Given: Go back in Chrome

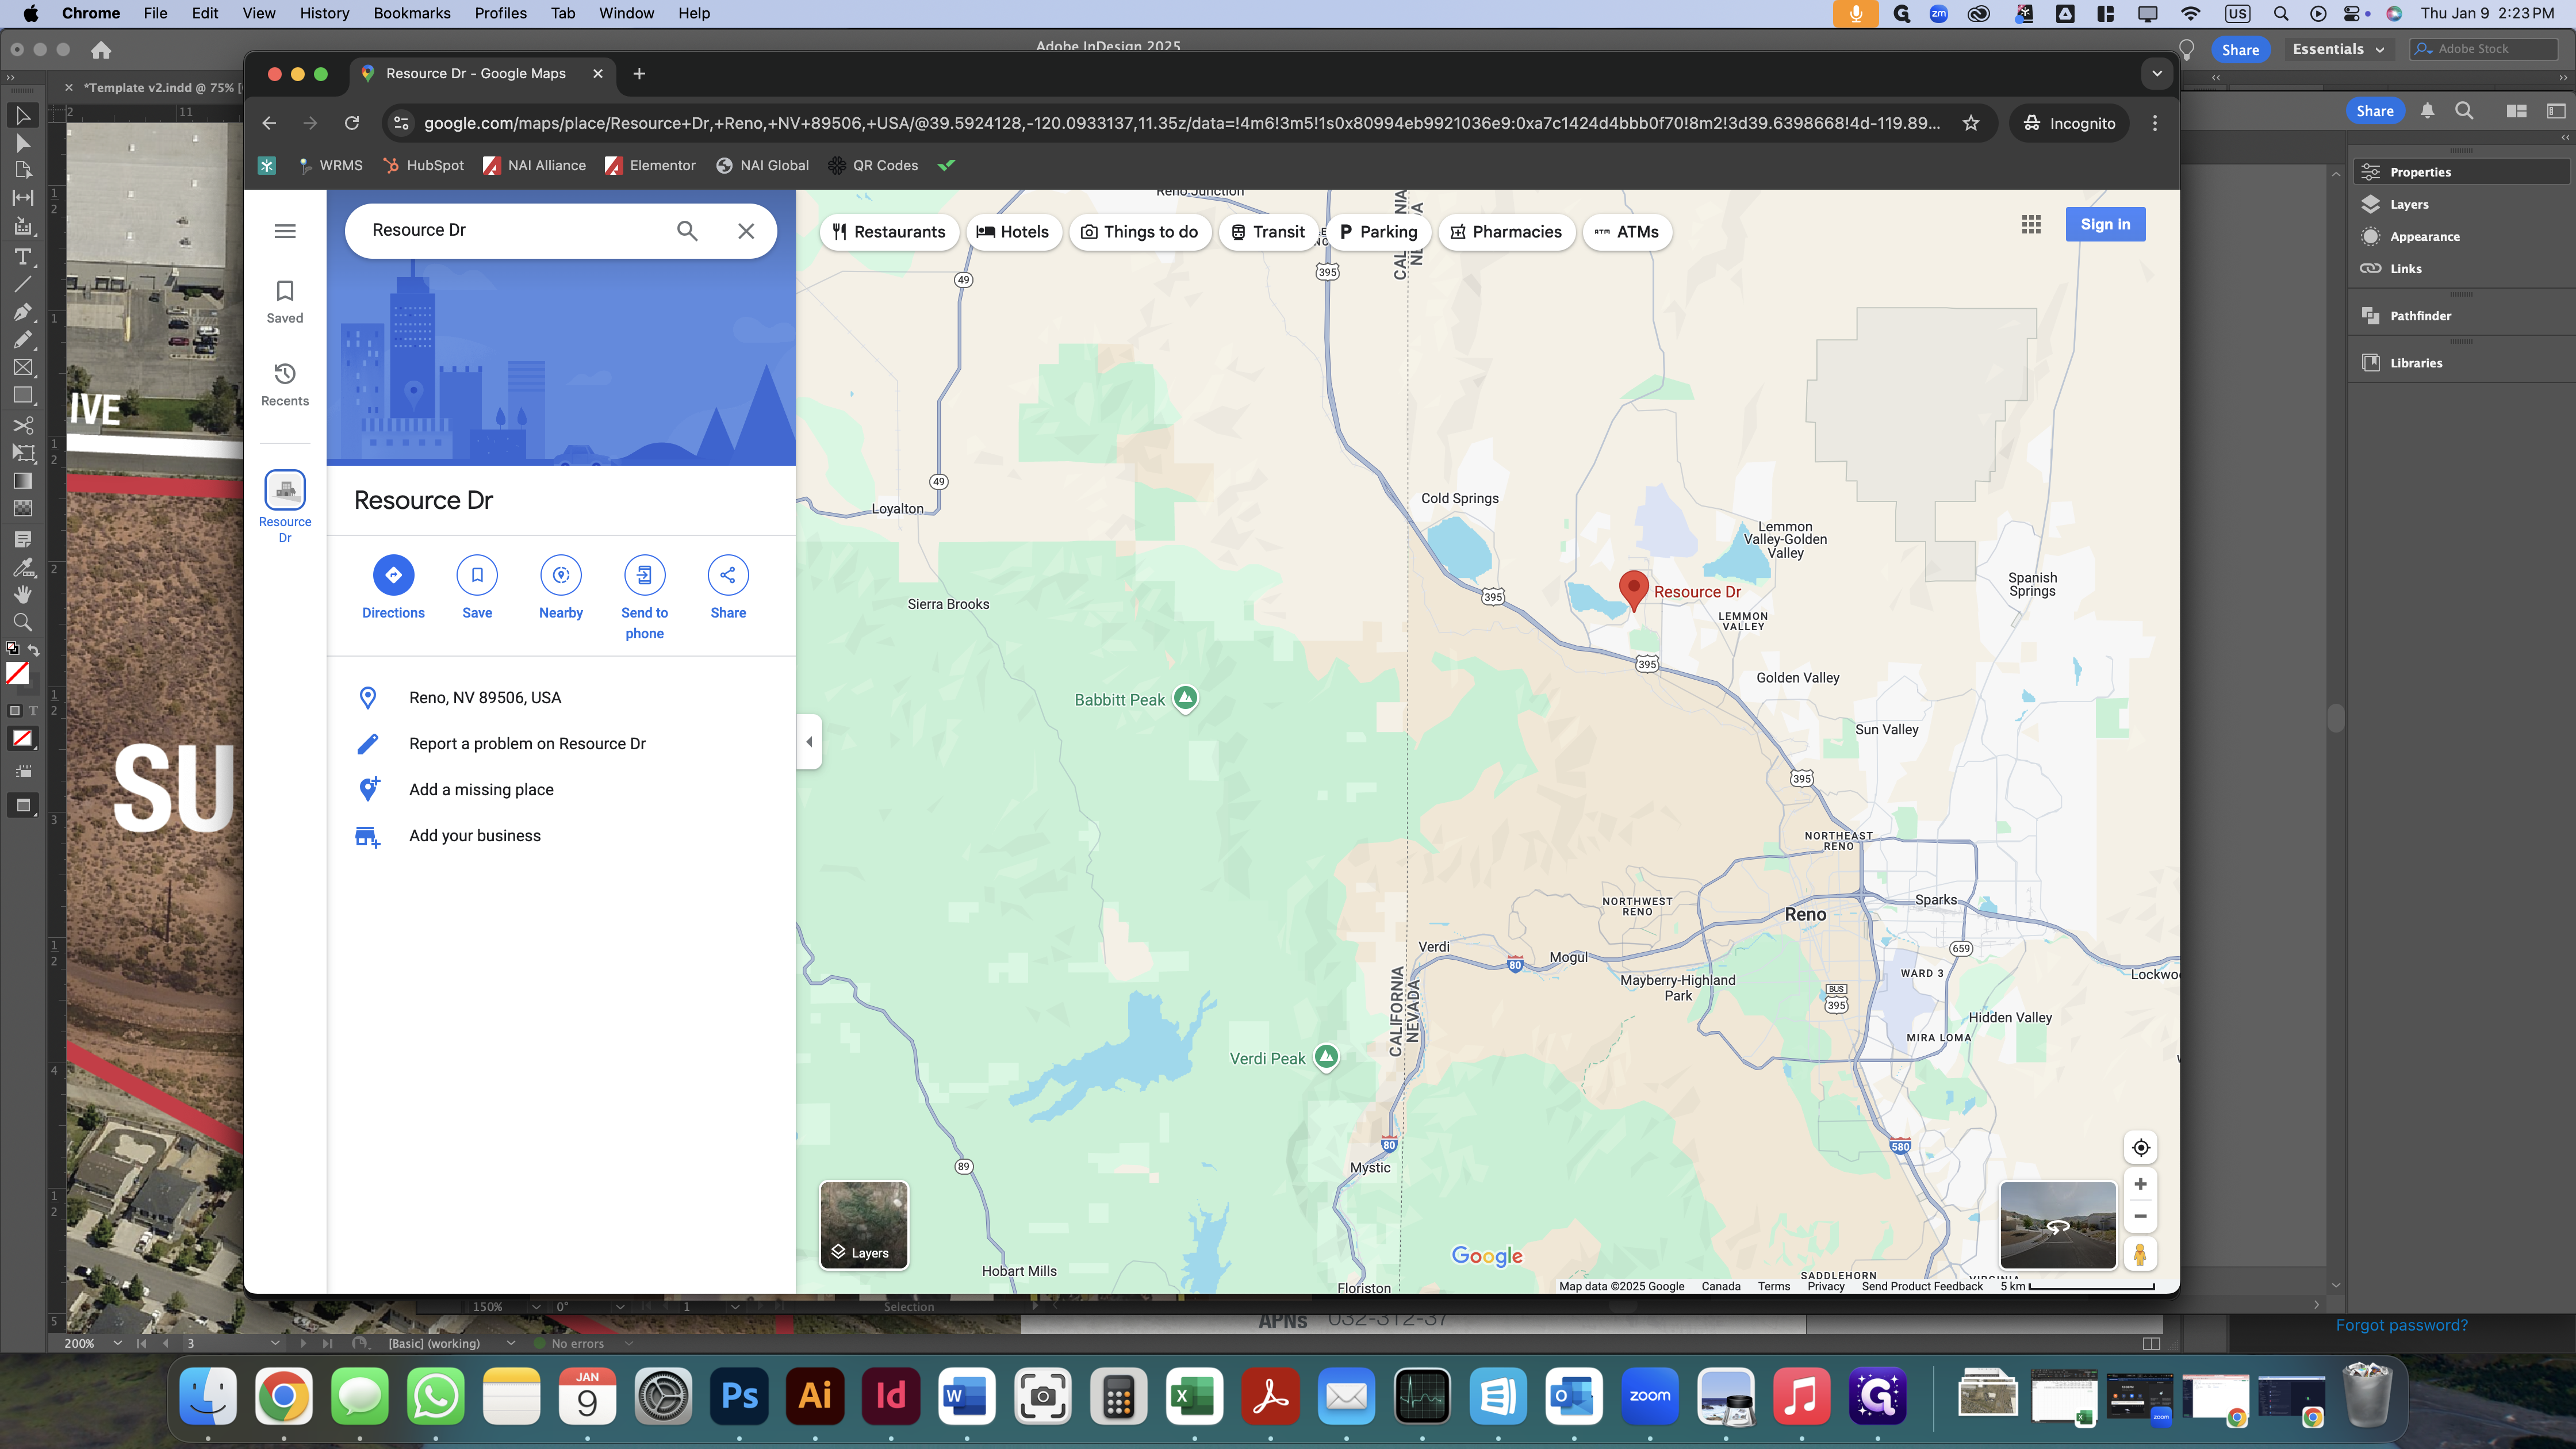Looking at the screenshot, I should (269, 123).
